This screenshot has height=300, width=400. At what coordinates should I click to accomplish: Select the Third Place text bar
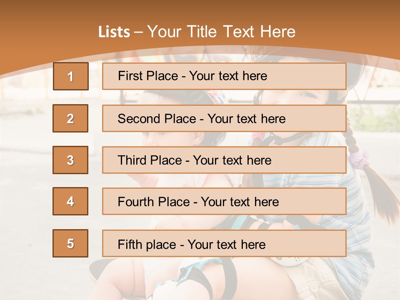(x=224, y=160)
